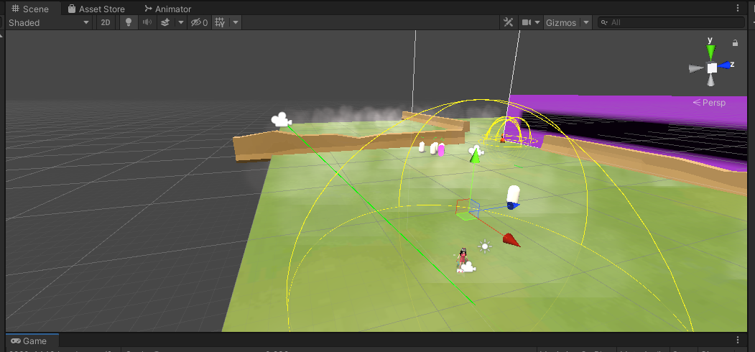The height and width of the screenshot is (352, 755).
Task: Open scene effects dropdown arrow
Action: point(181,23)
